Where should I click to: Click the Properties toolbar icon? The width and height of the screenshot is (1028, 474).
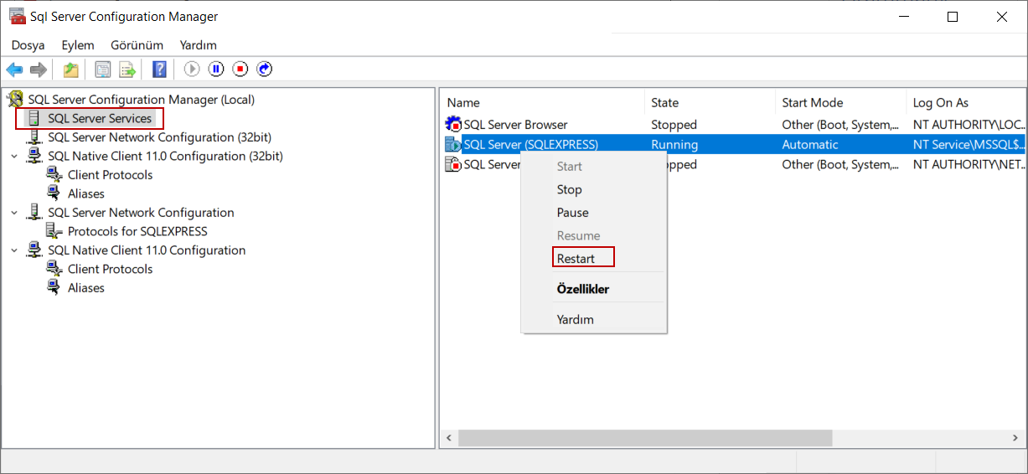(x=103, y=70)
